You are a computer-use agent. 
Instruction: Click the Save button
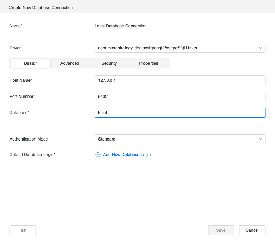[x=221, y=230]
